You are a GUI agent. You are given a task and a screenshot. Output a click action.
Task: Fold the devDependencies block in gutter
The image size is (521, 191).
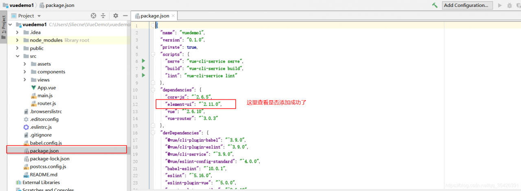153,133
